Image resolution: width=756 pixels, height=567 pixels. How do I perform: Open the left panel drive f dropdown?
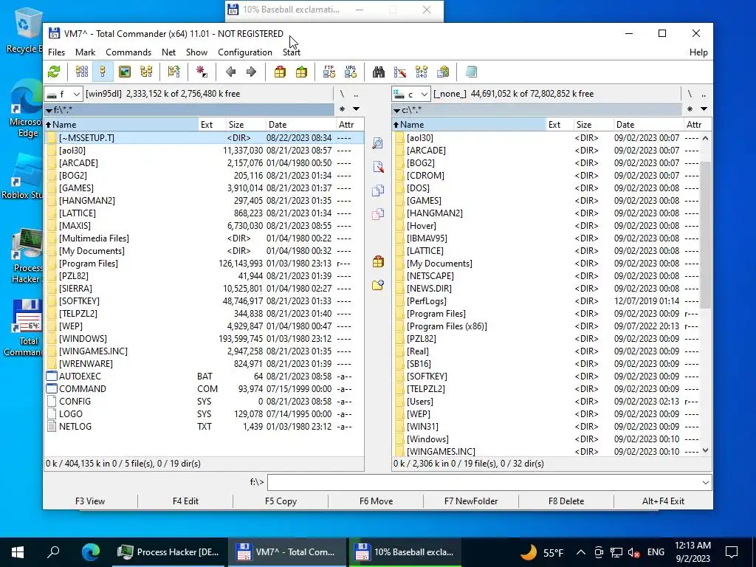[63, 94]
